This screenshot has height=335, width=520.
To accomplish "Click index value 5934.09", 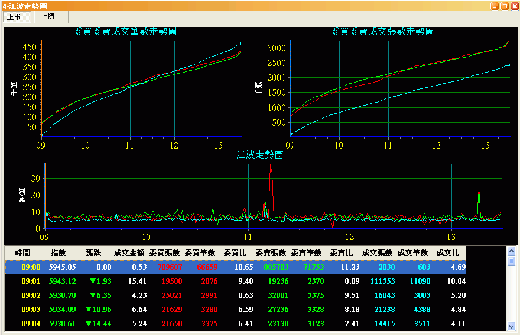I will 63,310.
